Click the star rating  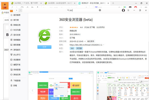[x=74, y=27]
